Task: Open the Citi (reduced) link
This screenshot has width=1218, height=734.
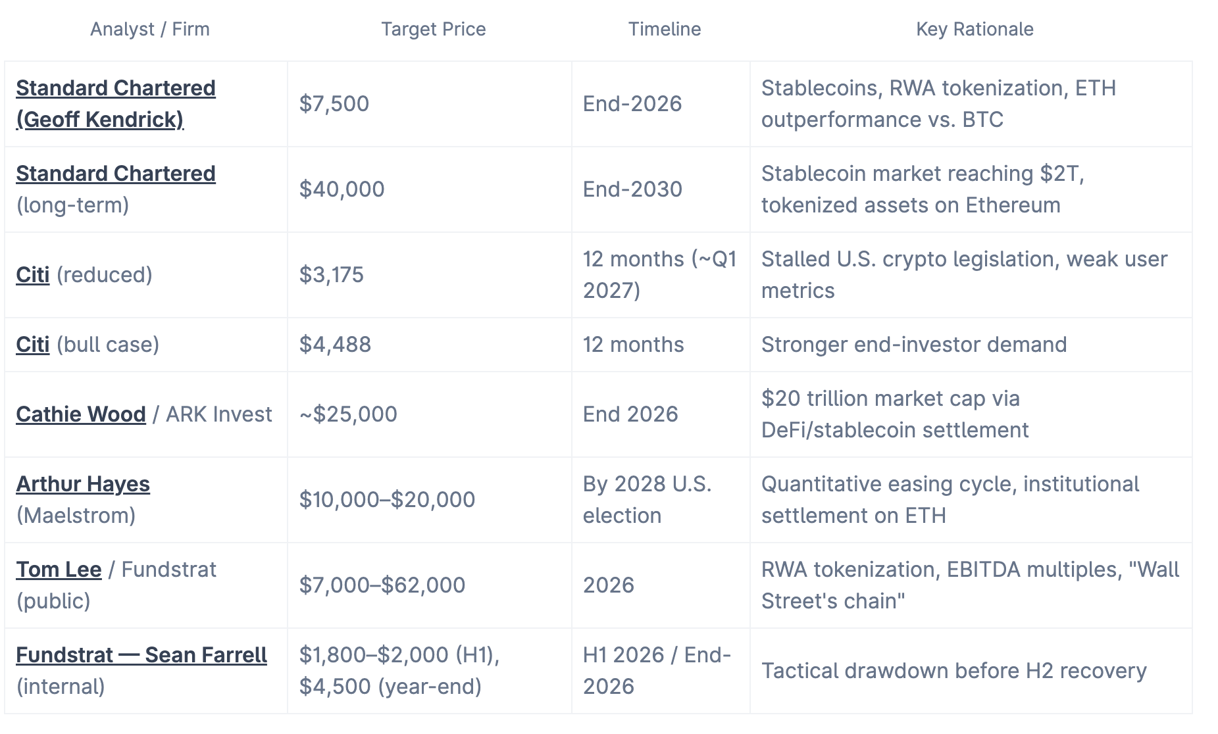Action: [33, 274]
